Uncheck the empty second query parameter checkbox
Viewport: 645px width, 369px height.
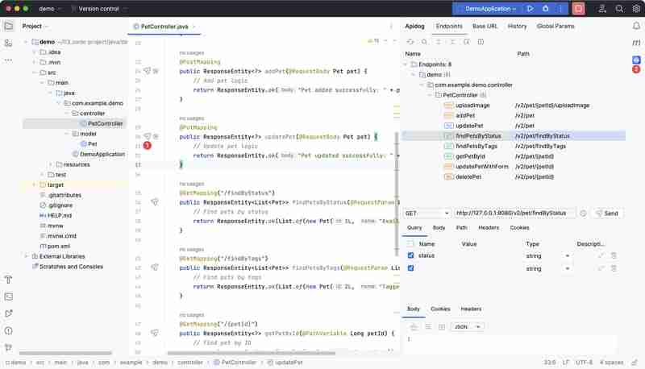point(410,268)
